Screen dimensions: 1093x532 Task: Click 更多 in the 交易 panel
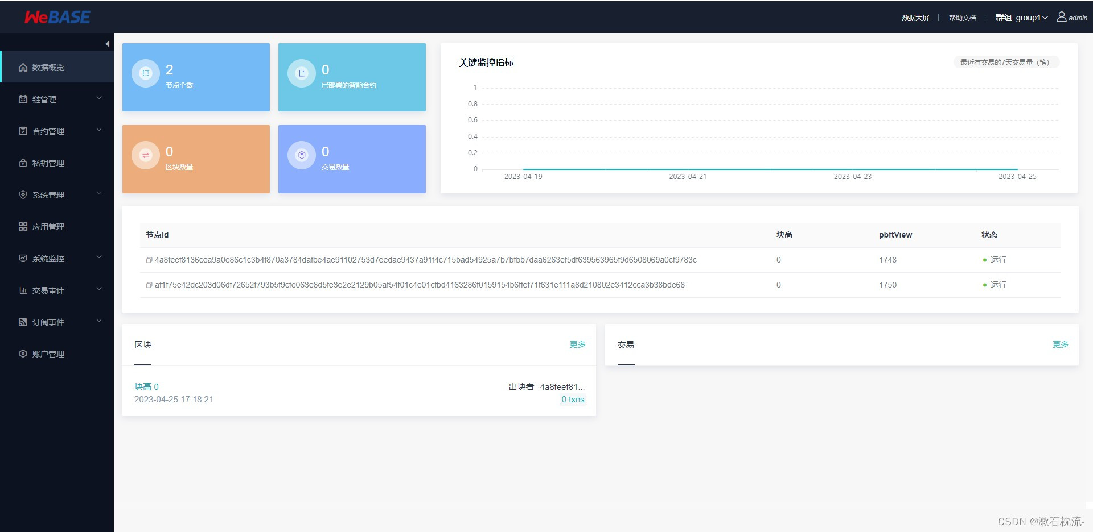pyautogui.click(x=1060, y=344)
